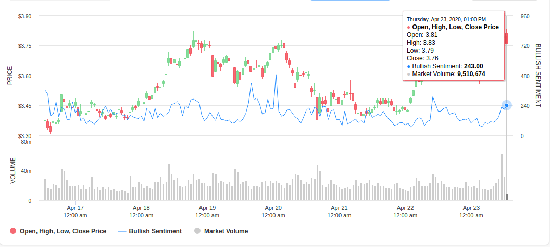This screenshot has height=247, width=550.
Task: Click the blue Bullish Sentiment legend line
Action: (122, 231)
